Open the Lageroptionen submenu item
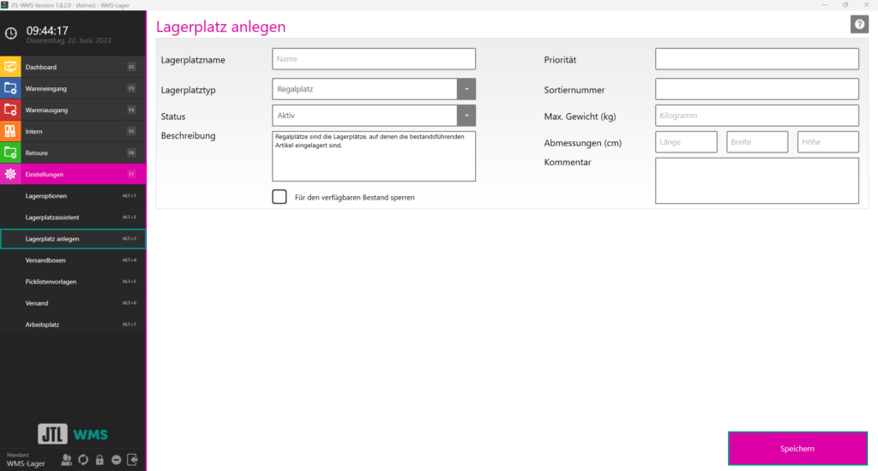Screen dimensions: 878x471 (73, 196)
